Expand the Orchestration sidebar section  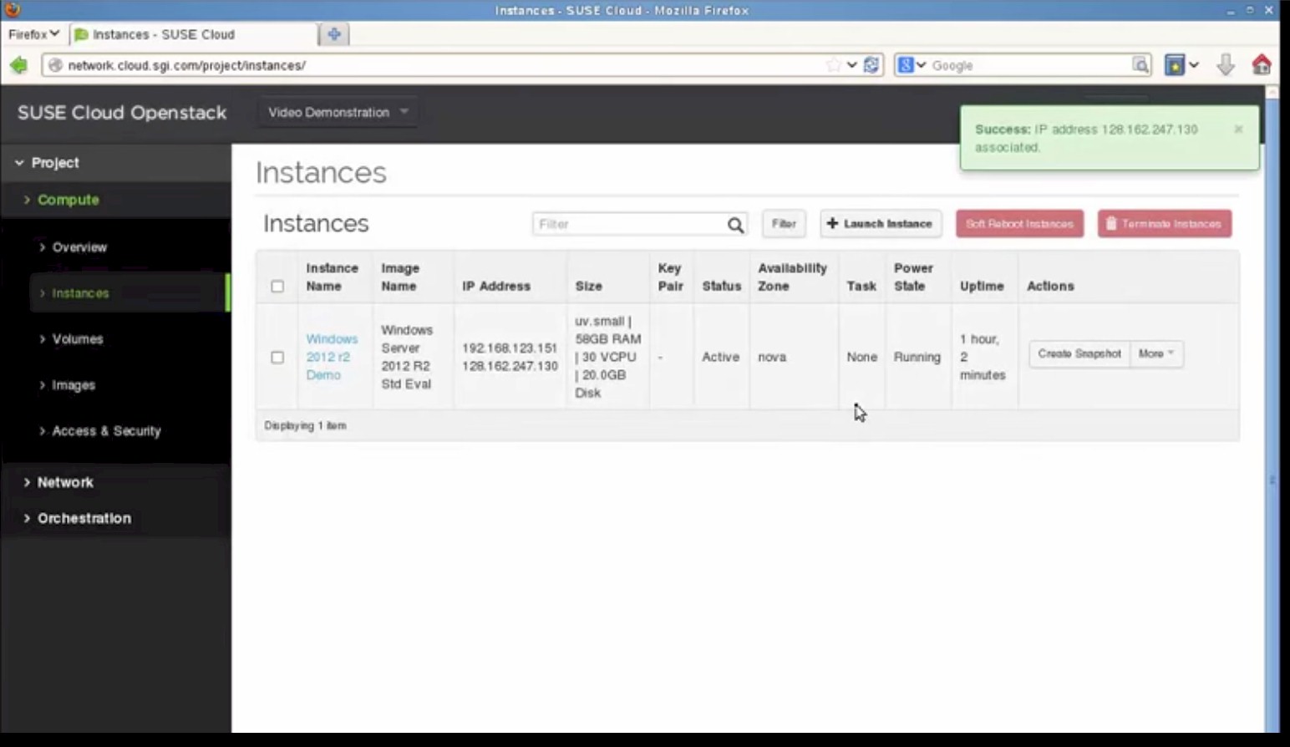(84, 518)
